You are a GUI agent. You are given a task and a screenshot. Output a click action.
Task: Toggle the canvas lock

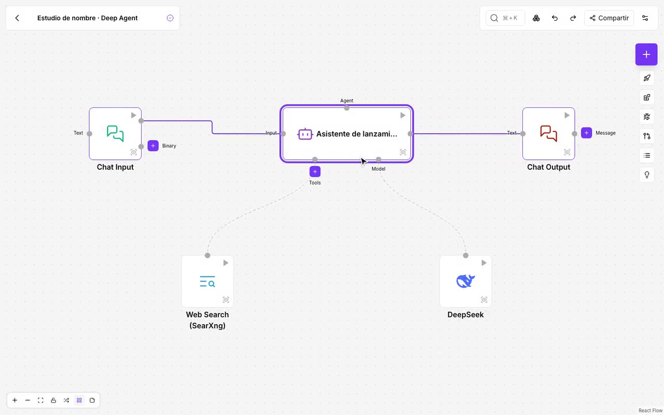pyautogui.click(x=53, y=400)
